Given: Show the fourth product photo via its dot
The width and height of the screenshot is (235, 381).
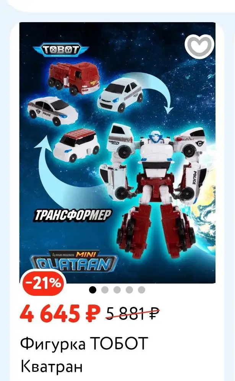Looking at the screenshot, I should click(x=129, y=290).
